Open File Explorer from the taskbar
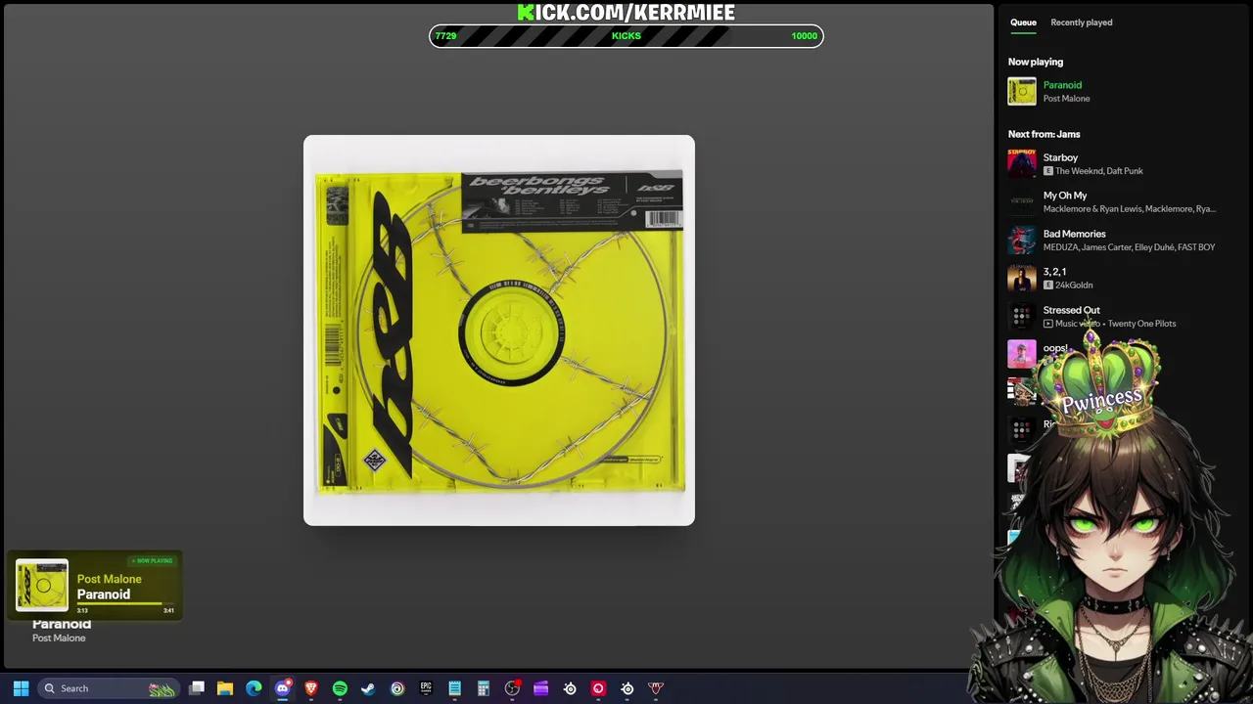 [x=225, y=688]
